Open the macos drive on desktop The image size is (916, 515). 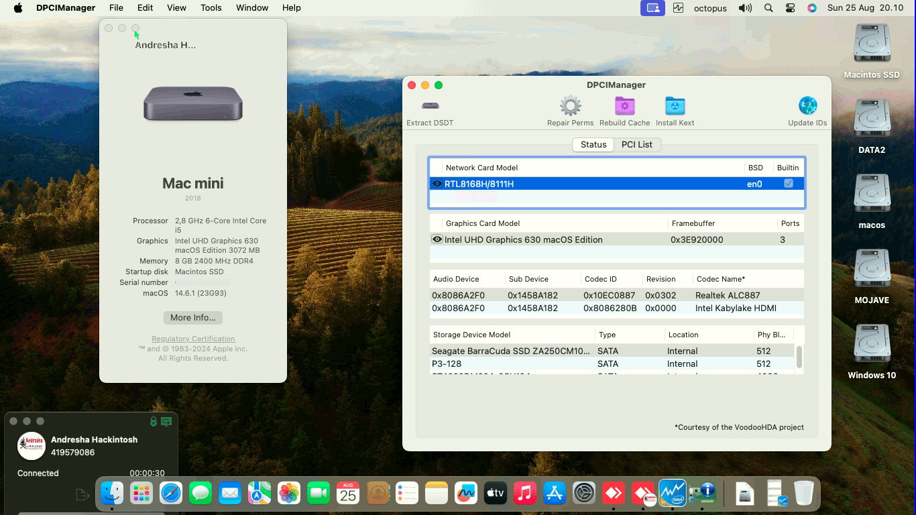872,194
